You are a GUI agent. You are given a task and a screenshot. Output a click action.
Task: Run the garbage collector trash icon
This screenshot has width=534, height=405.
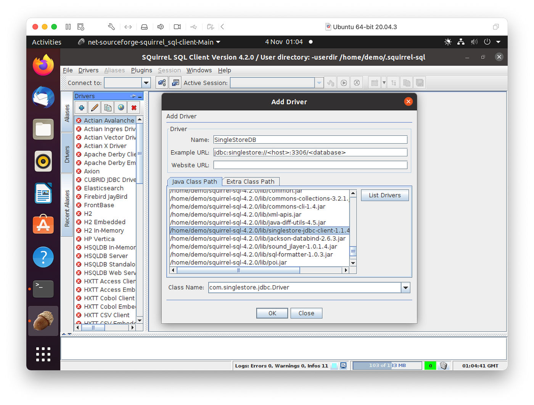pyautogui.click(x=443, y=365)
